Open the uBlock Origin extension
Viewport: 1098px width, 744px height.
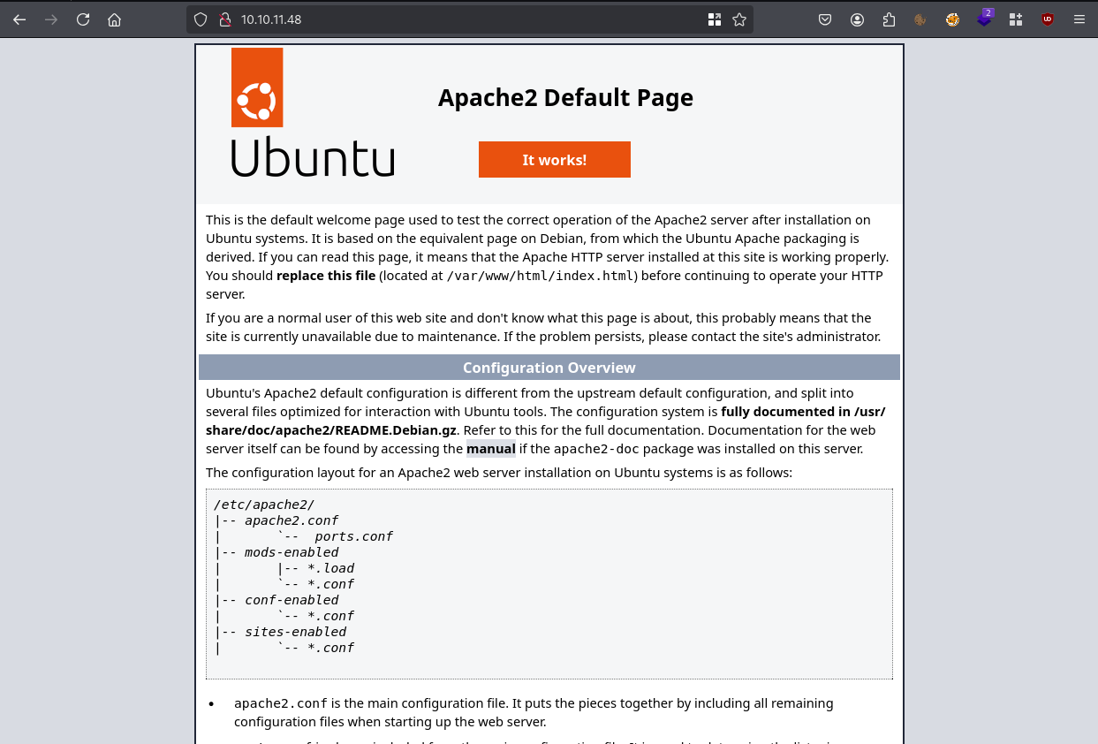pyautogui.click(x=1048, y=19)
